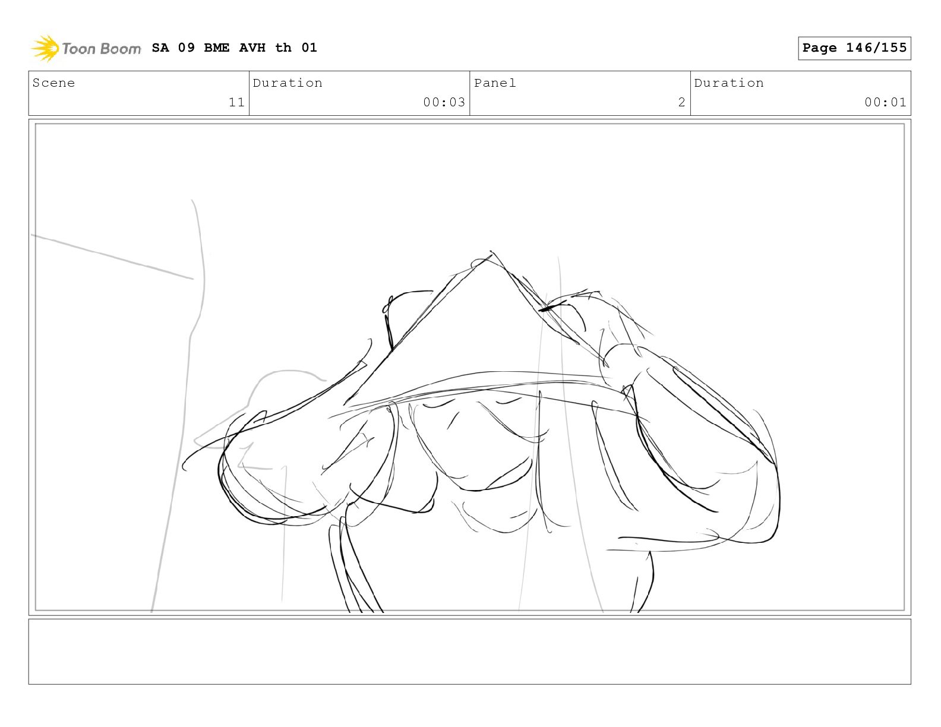Select the title text "SA 09 BME AVH th 01"
941x727 pixels.
(235, 48)
